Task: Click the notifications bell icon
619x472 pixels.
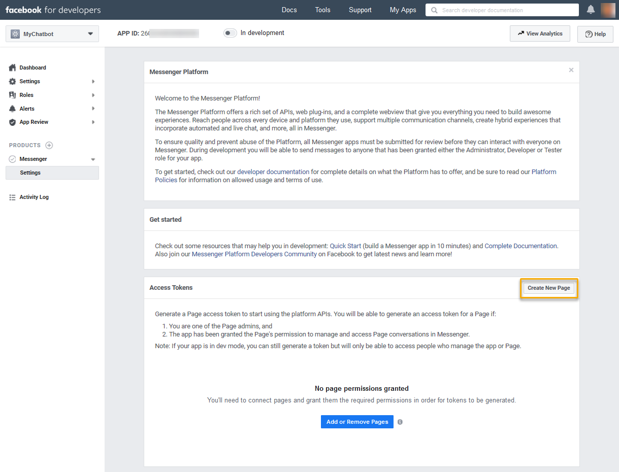Action: coord(591,10)
